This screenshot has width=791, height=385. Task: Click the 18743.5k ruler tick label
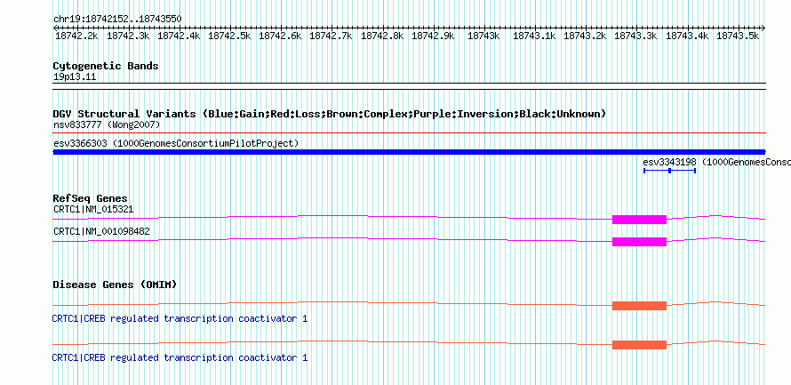738,36
